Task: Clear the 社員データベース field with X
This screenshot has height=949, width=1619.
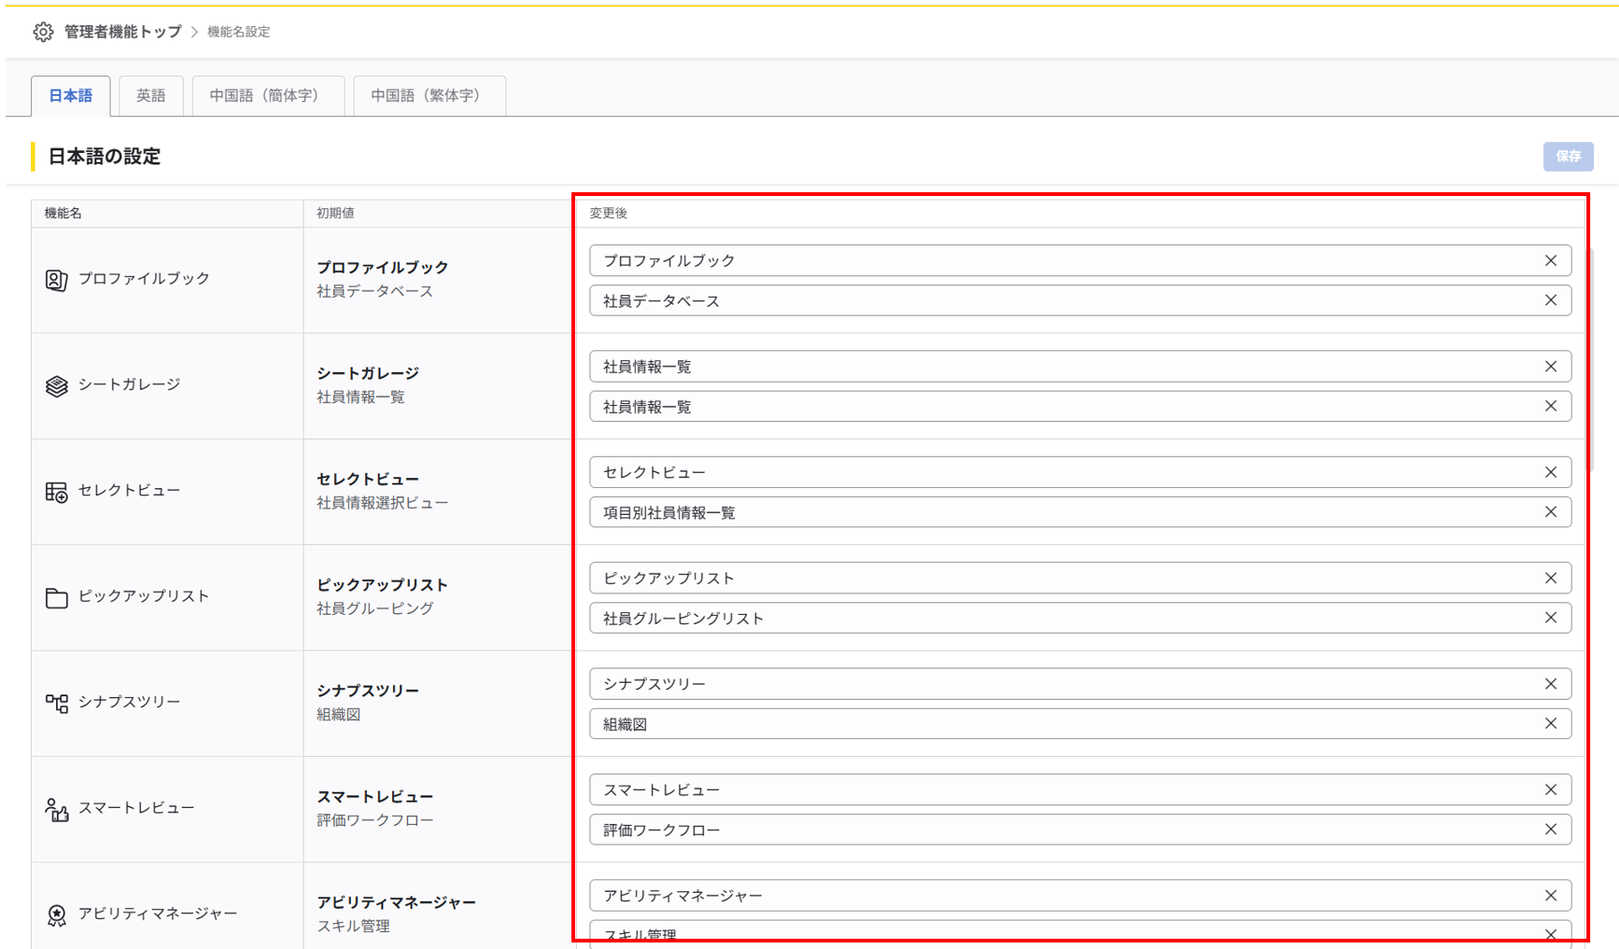Action: coord(1551,300)
